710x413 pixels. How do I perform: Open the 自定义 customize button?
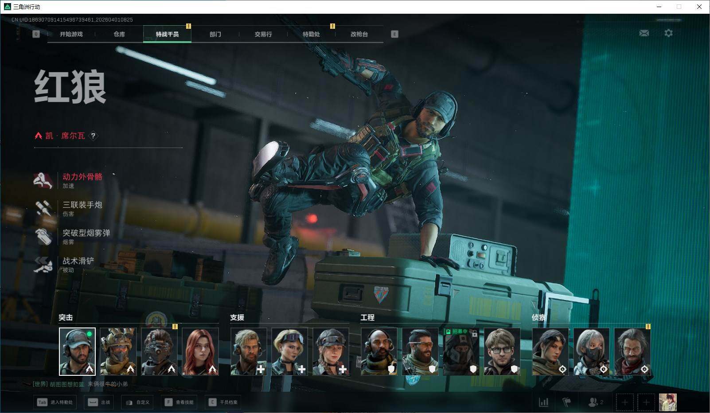click(x=138, y=402)
